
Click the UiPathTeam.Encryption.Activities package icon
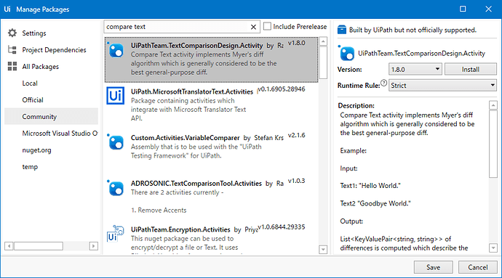click(x=115, y=234)
